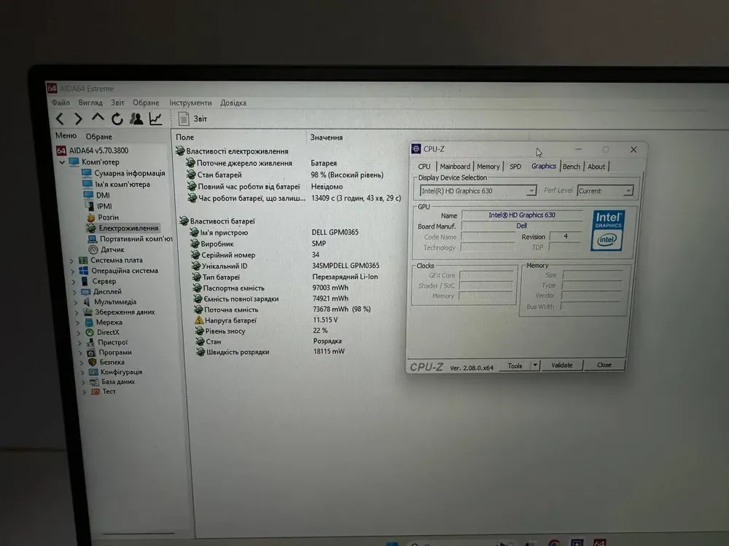Go up one level with Up arrow
729x546 pixels.
pos(98,118)
